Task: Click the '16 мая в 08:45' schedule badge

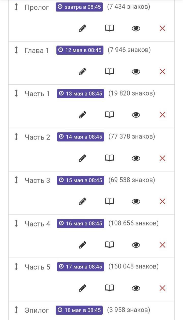Action: (80, 223)
